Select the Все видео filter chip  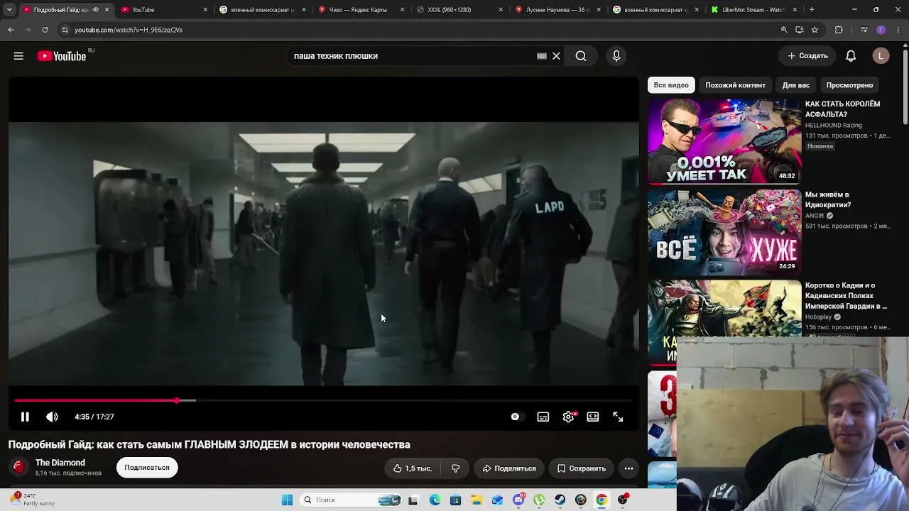click(671, 85)
